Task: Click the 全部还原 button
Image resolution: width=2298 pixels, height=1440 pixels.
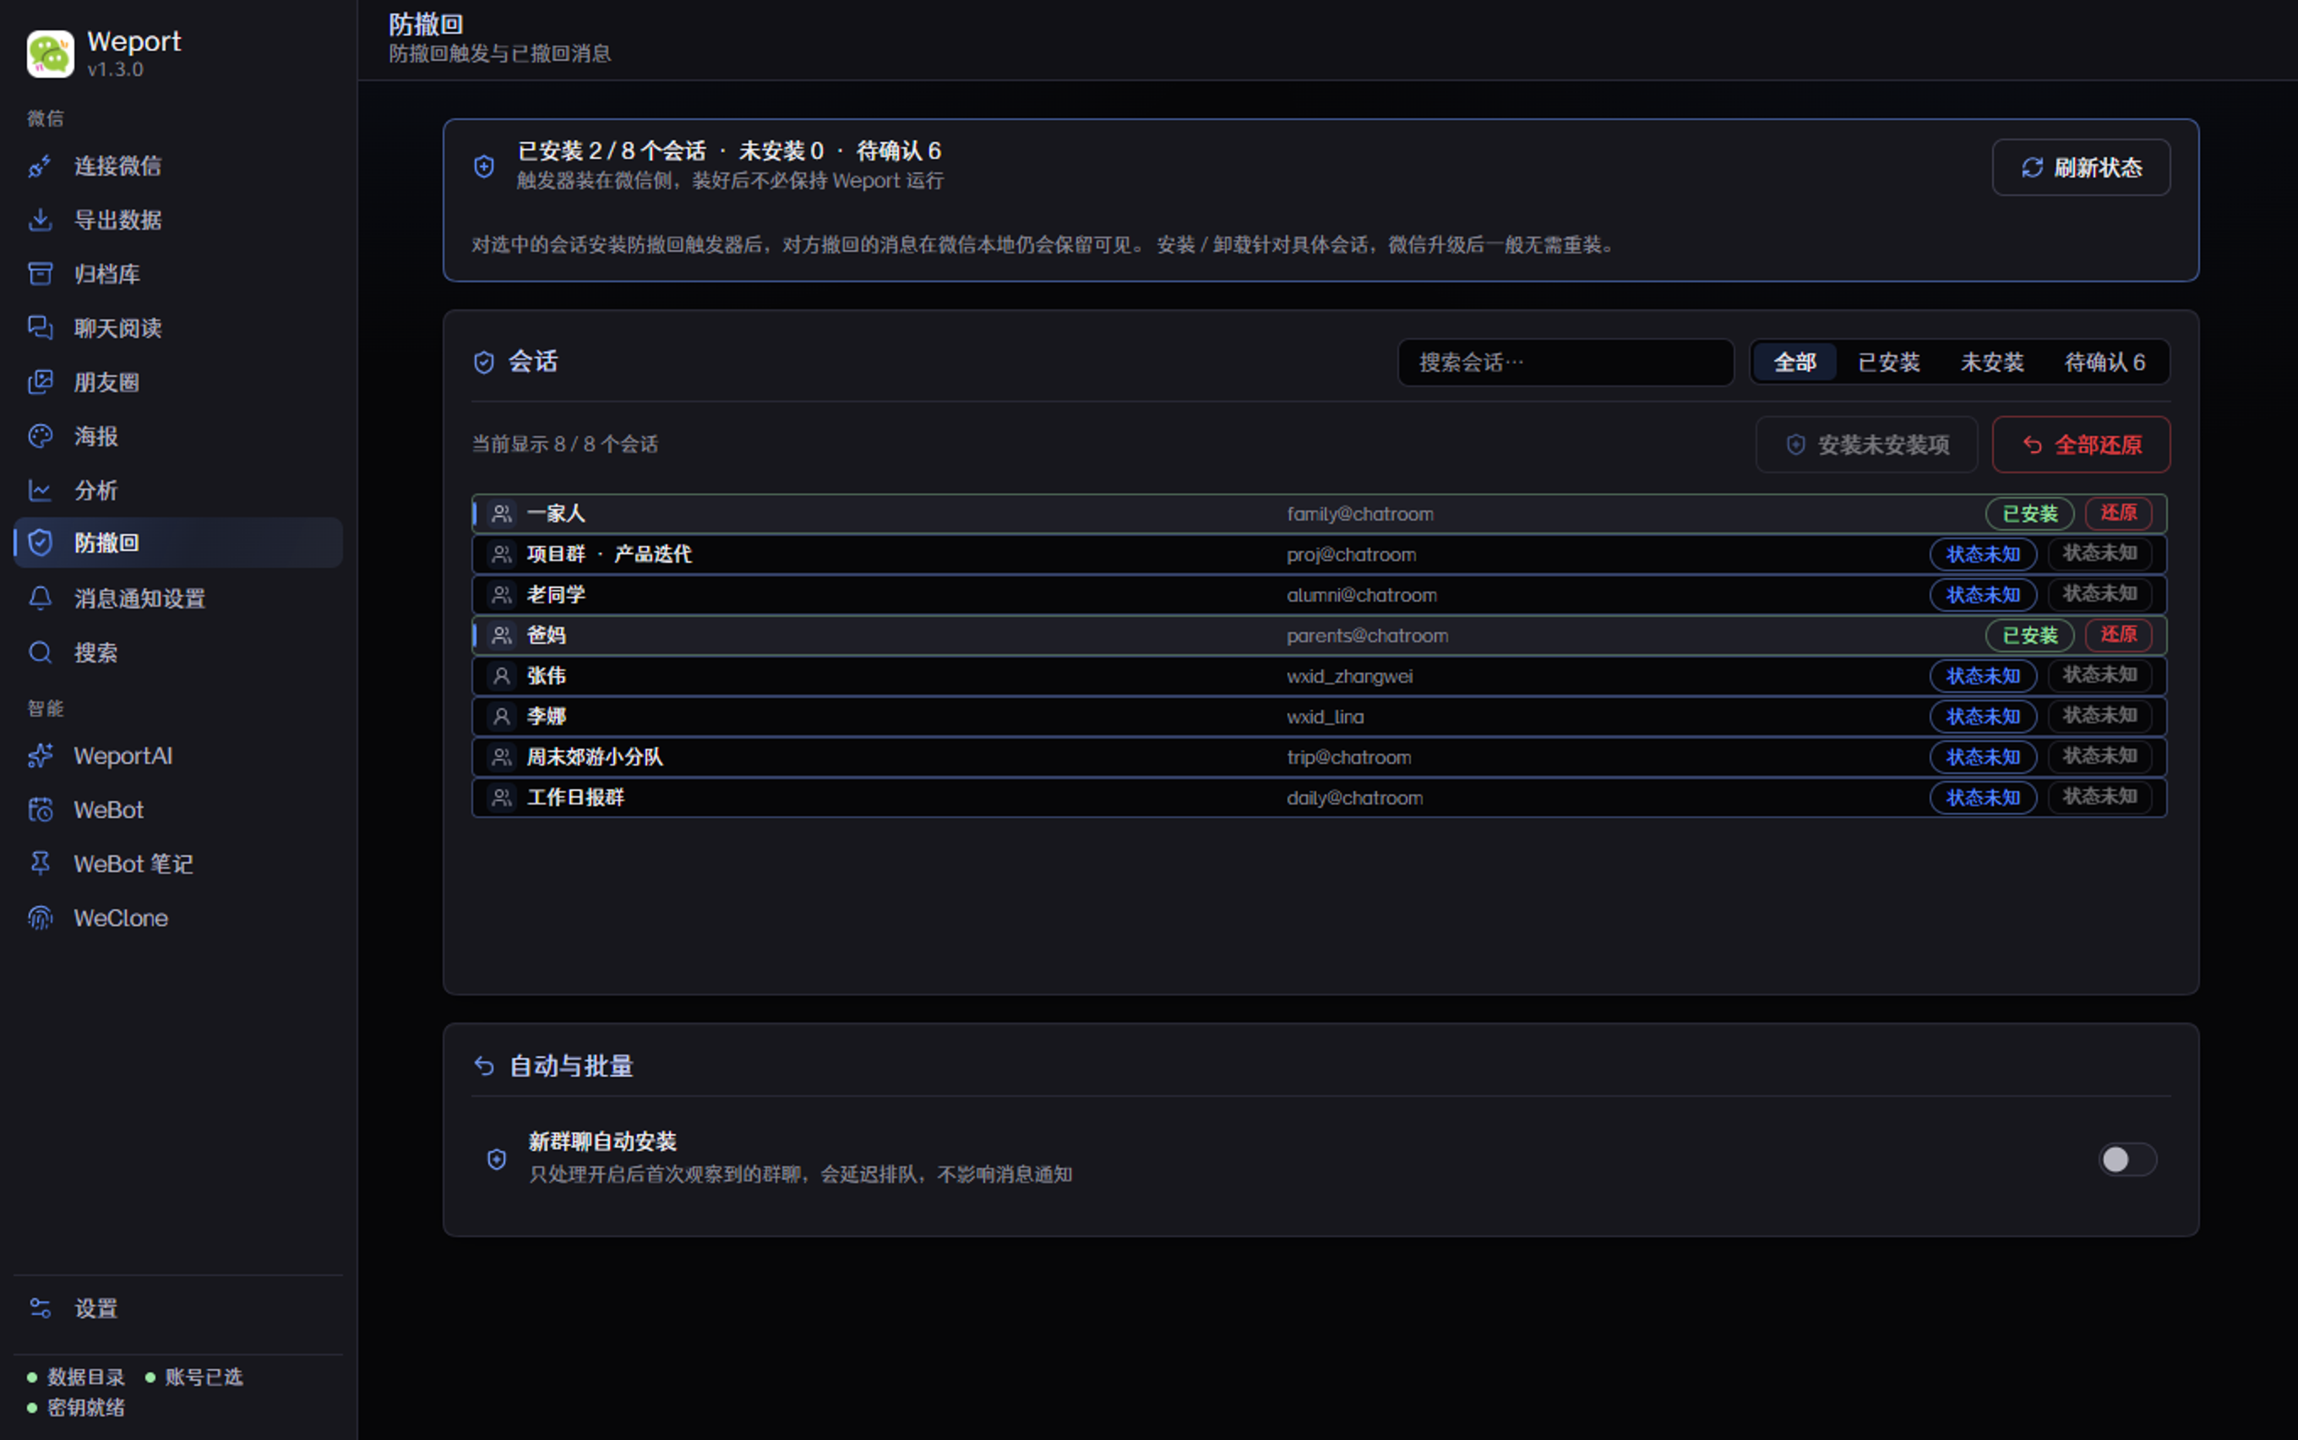Action: pos(2081,445)
